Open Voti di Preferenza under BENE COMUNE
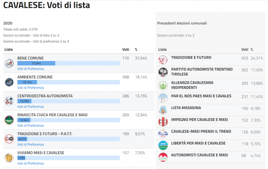Screen dimensions: 268x169 click(x=31, y=68)
